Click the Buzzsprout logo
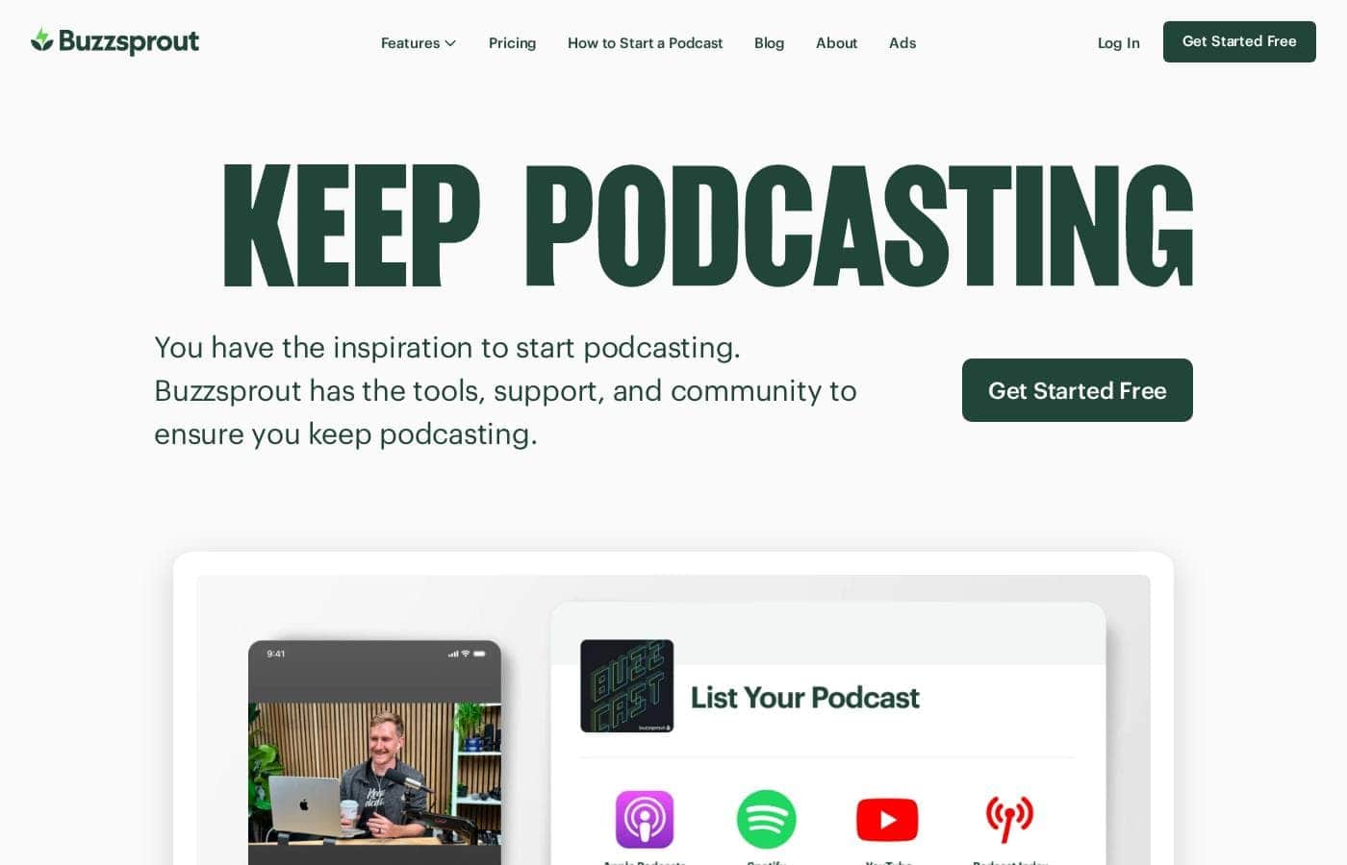This screenshot has width=1347, height=865. click(x=114, y=41)
